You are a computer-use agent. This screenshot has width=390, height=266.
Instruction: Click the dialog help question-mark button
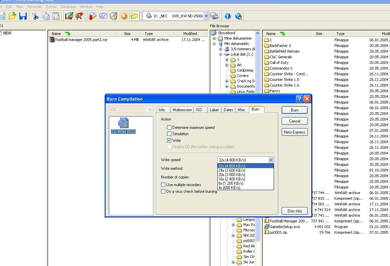pyautogui.click(x=299, y=99)
